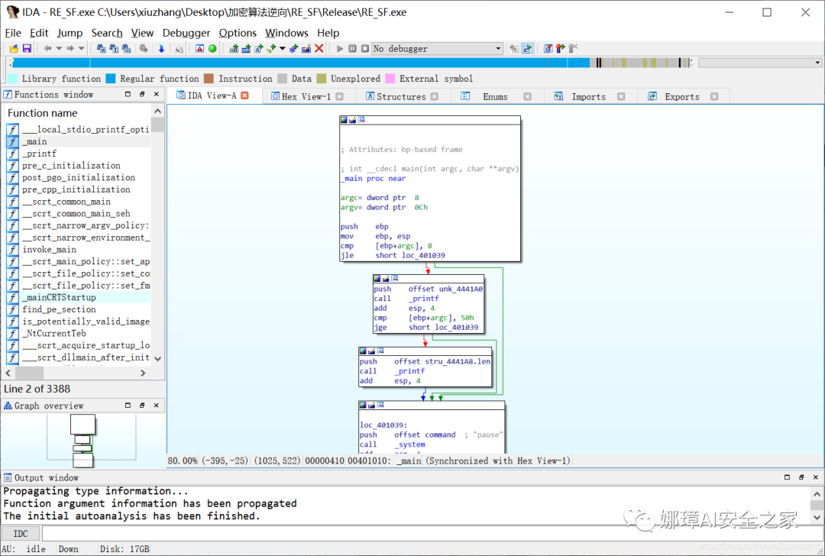Pause the debugger process

point(352,48)
